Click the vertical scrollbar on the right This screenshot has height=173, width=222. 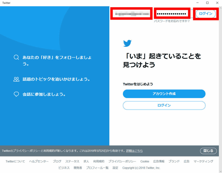[220, 90]
